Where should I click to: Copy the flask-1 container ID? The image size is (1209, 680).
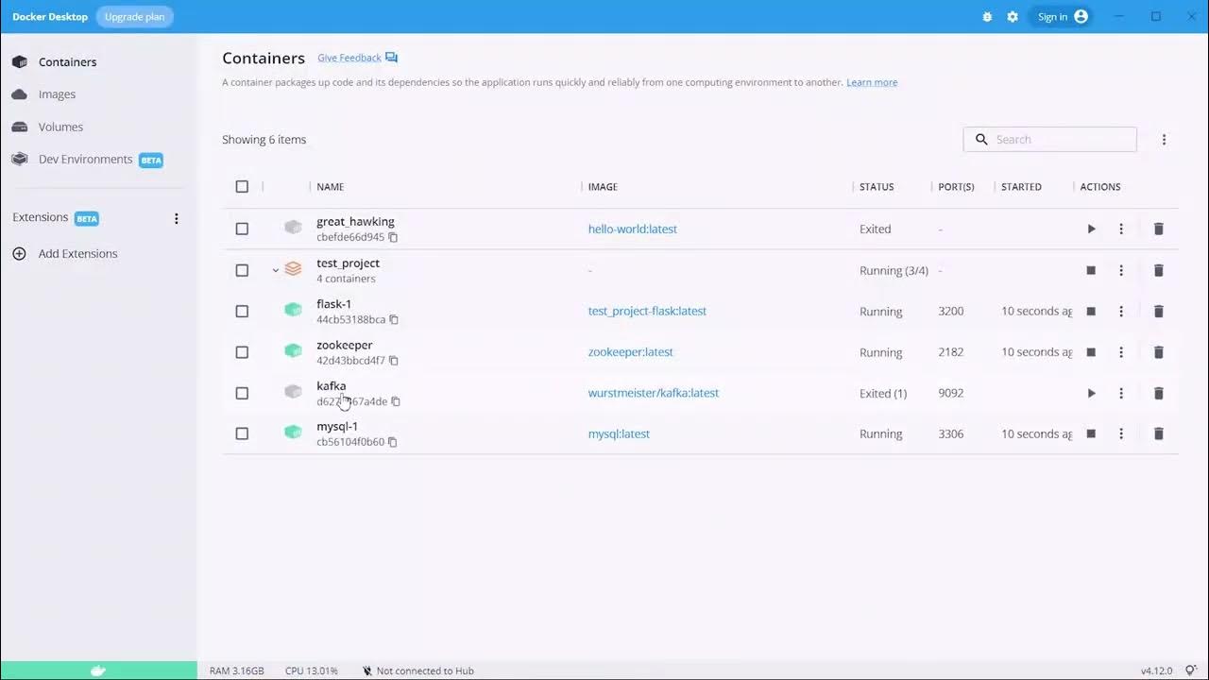click(394, 319)
